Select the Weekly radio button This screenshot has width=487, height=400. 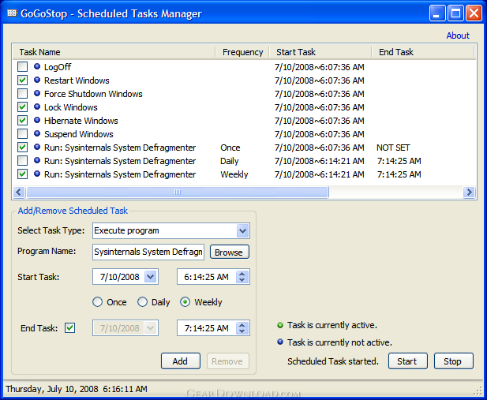click(x=185, y=302)
